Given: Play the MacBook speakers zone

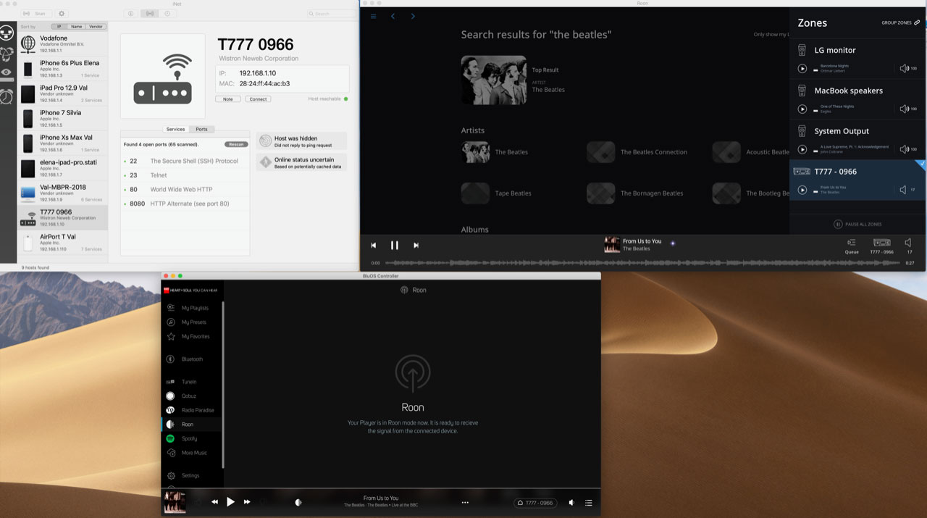Looking at the screenshot, I should pyautogui.click(x=802, y=109).
